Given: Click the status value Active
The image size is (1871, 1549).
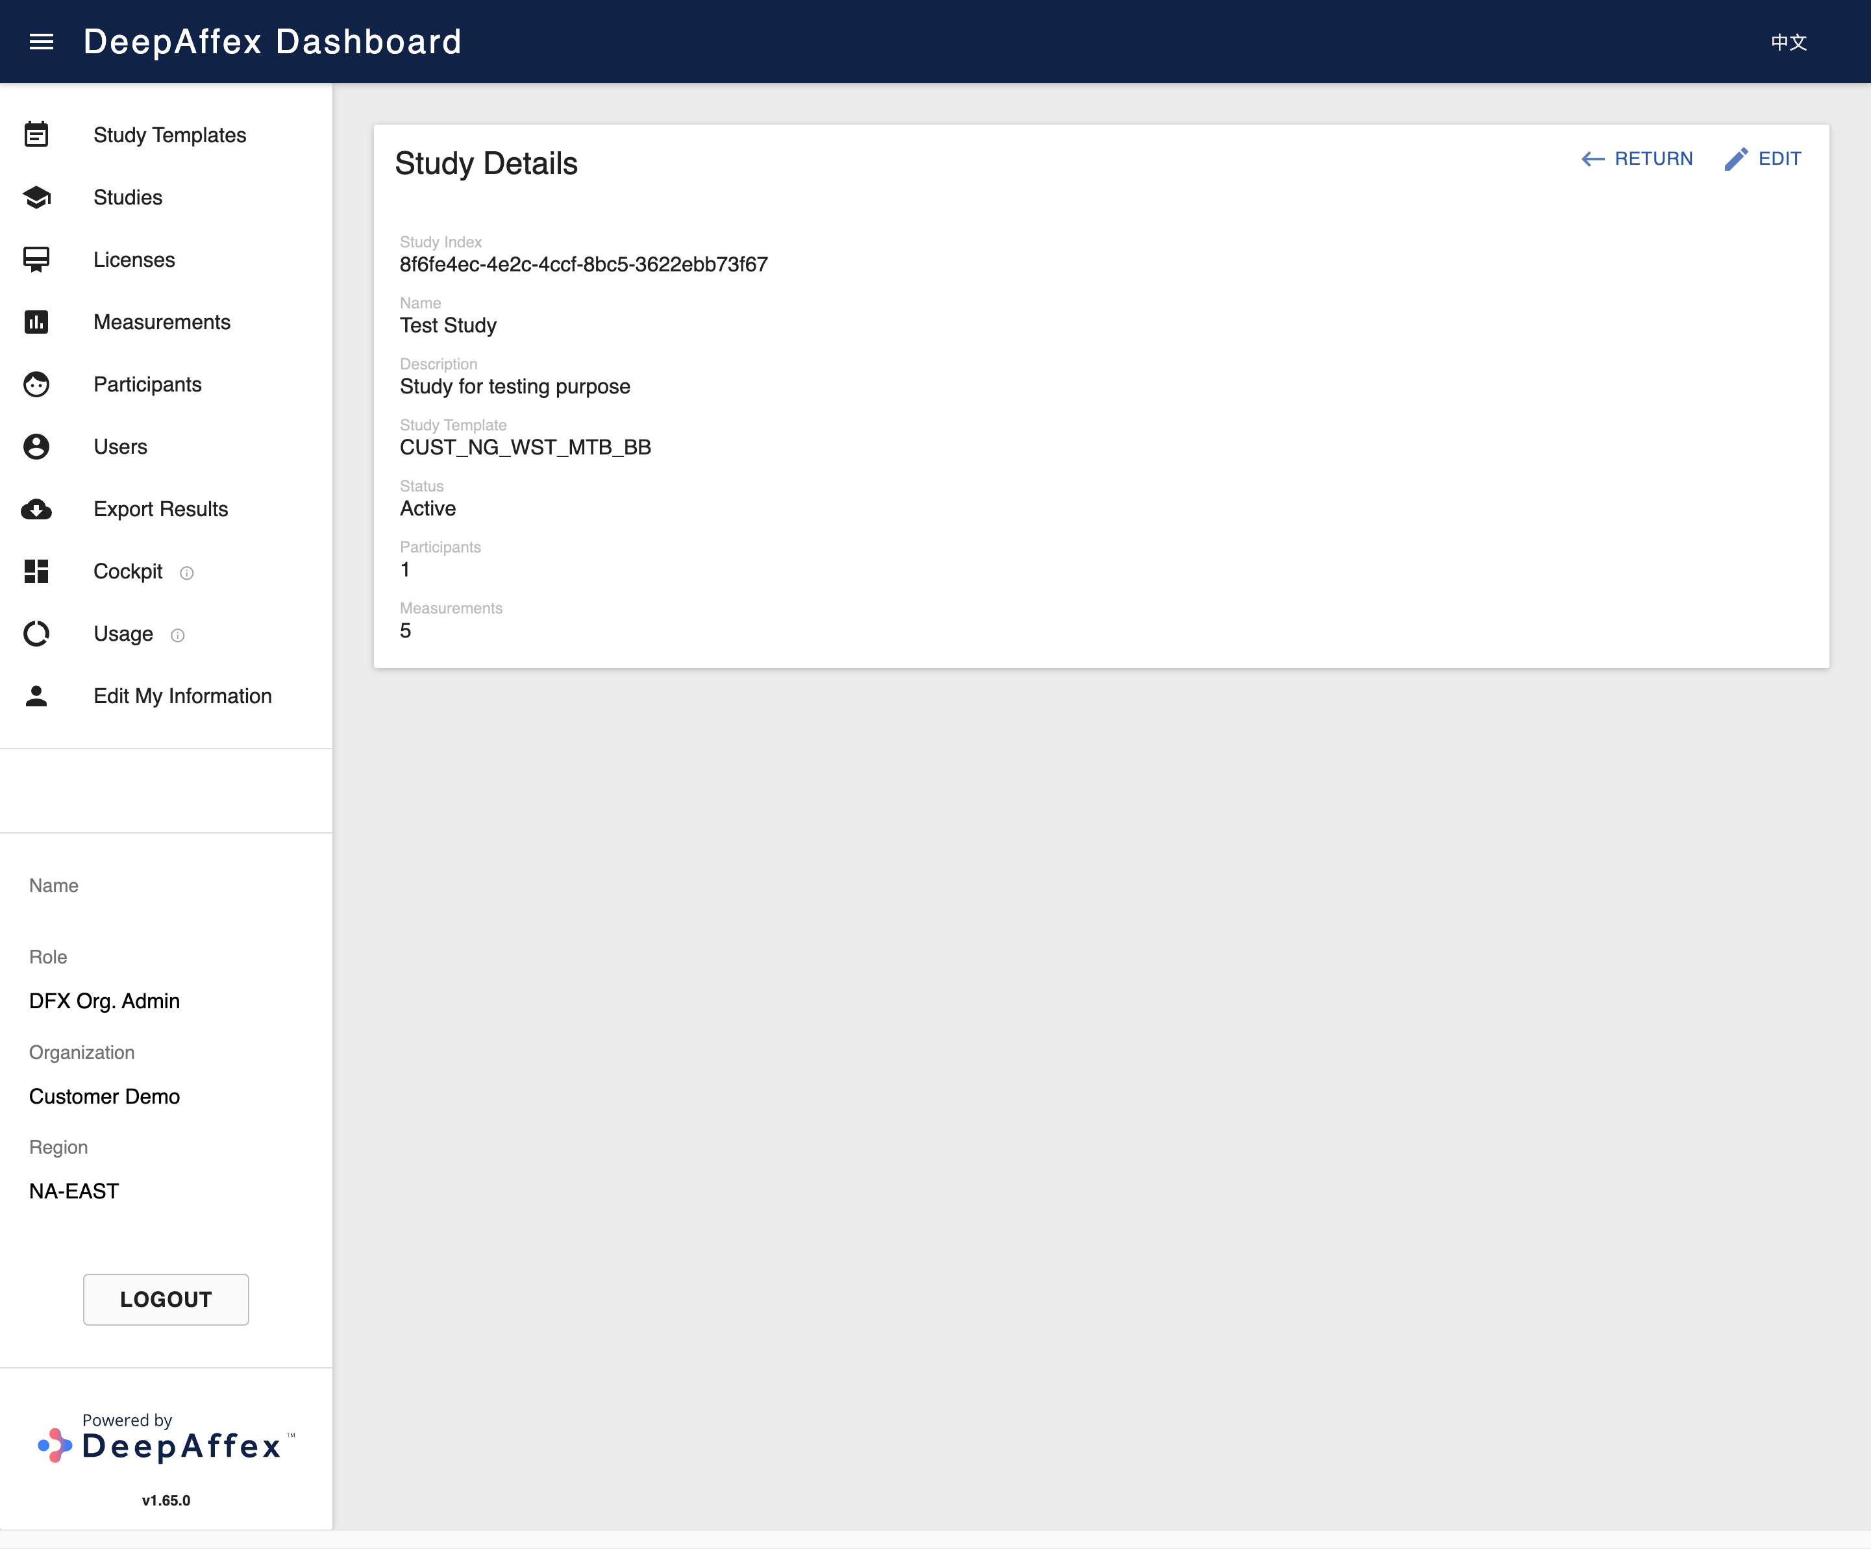Looking at the screenshot, I should 428,508.
